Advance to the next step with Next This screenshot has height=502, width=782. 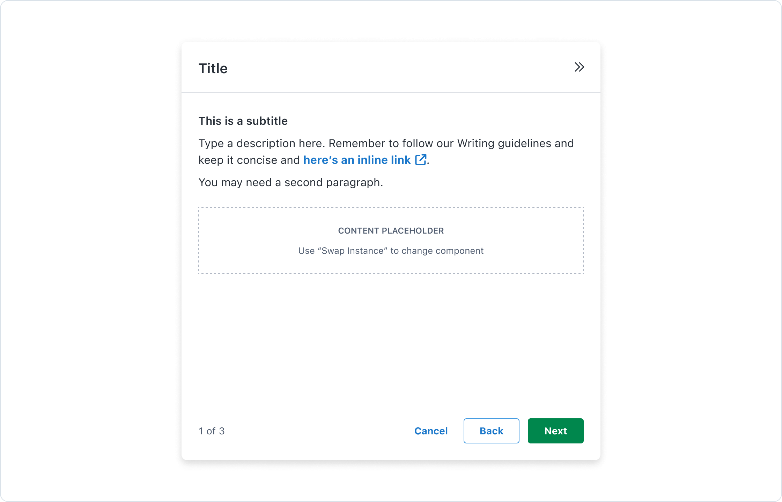555,431
